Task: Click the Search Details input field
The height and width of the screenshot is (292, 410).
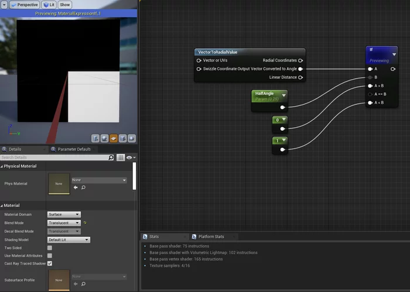Action: click(54, 157)
